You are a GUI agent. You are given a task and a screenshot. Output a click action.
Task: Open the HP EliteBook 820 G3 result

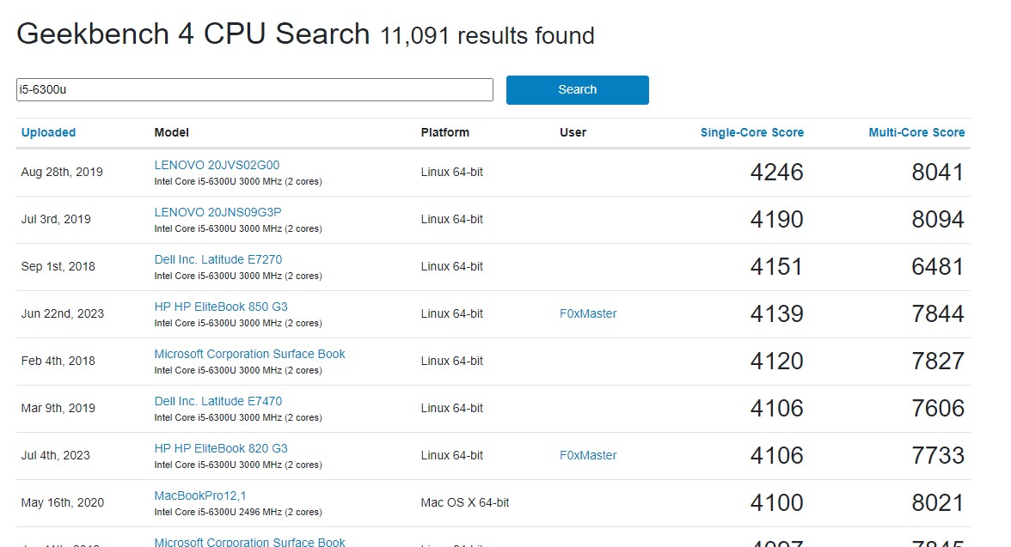[221, 448]
